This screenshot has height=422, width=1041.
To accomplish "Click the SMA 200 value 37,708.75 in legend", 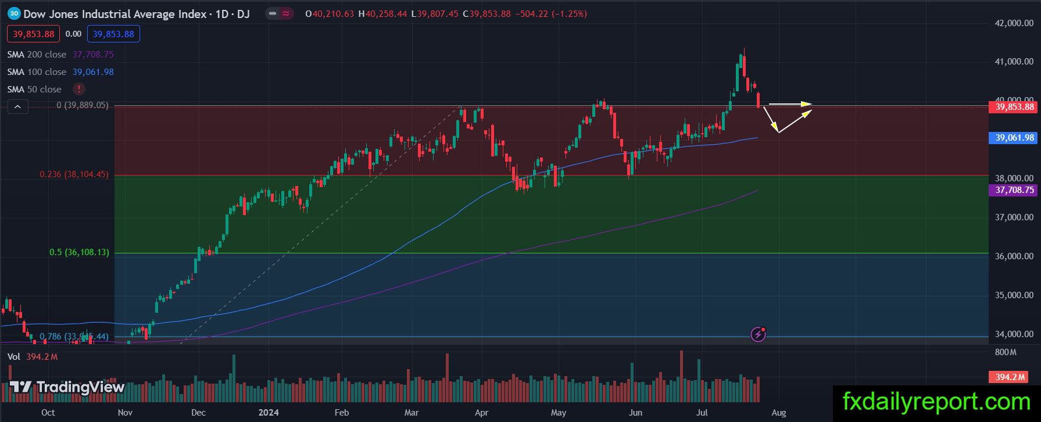I will [x=93, y=54].
